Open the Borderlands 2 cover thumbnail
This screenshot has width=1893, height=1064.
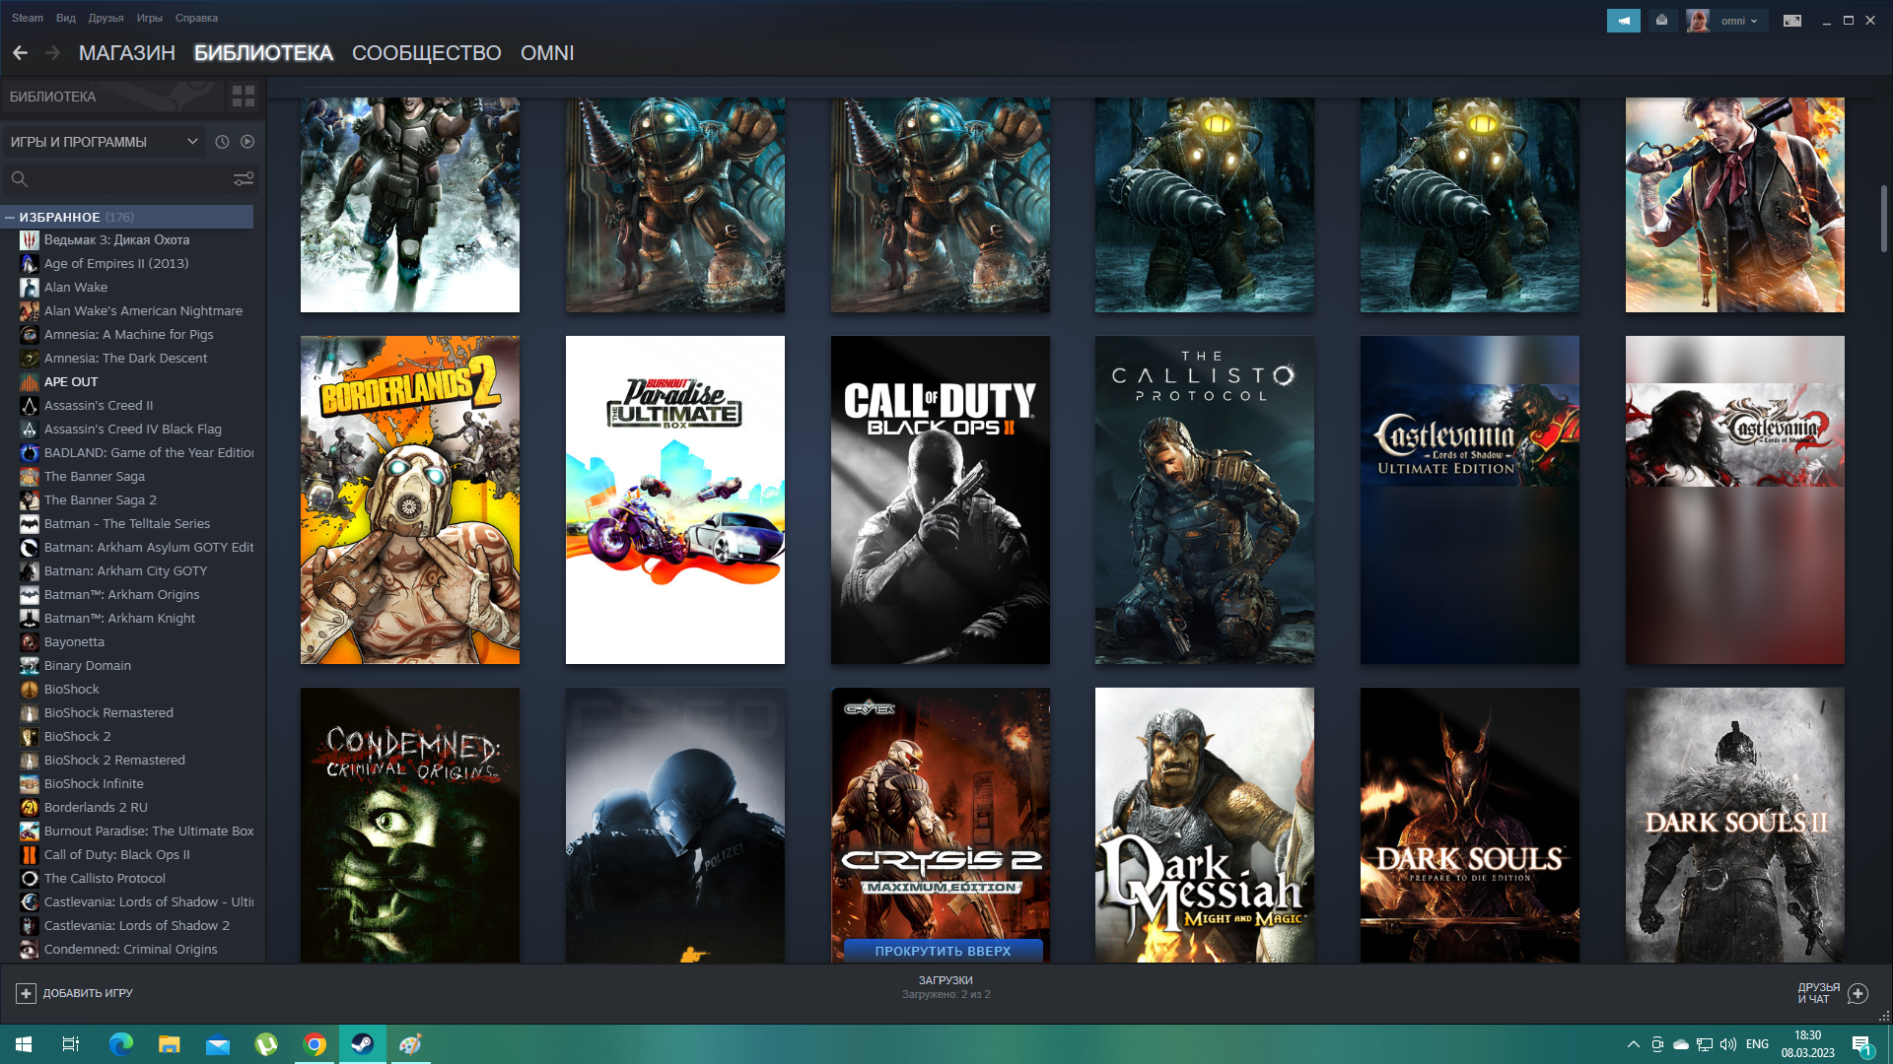tap(409, 499)
